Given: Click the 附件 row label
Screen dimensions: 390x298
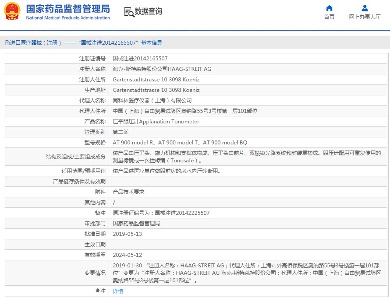Looking at the screenshot, I should click(x=100, y=192).
